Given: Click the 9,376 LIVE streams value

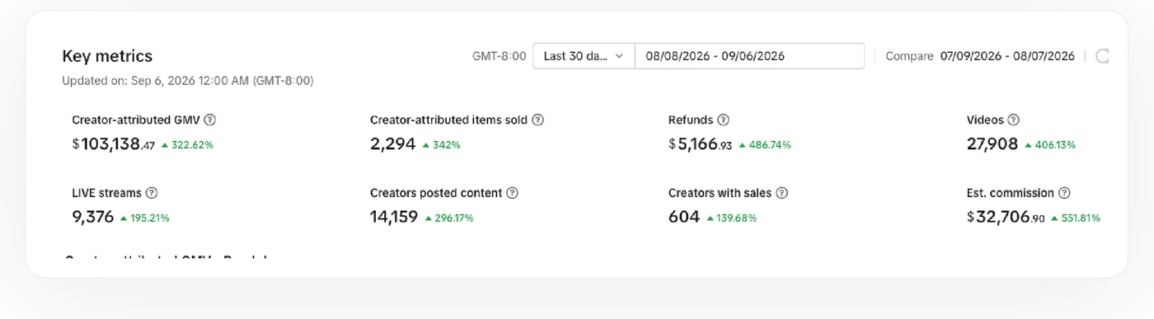Looking at the screenshot, I should (x=93, y=218).
